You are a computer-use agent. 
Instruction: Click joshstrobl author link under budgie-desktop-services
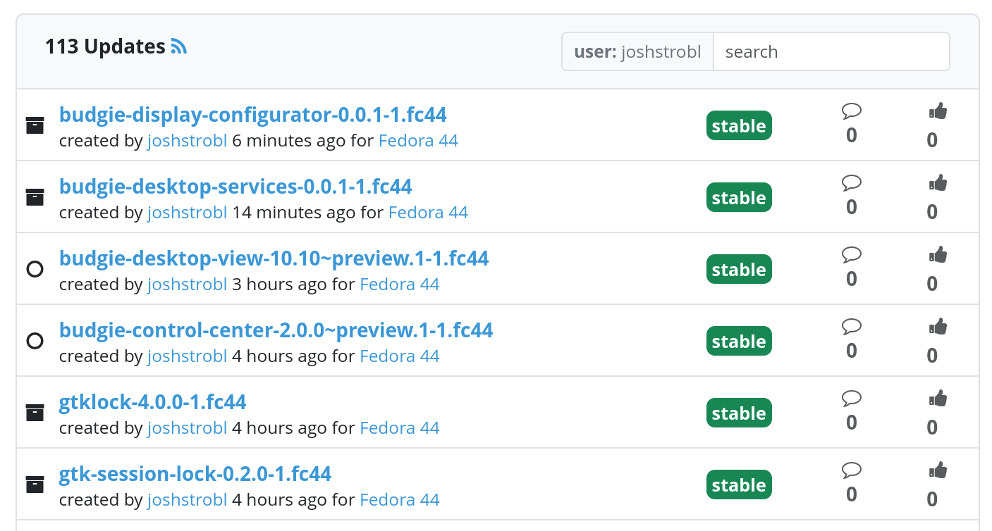pyautogui.click(x=187, y=213)
